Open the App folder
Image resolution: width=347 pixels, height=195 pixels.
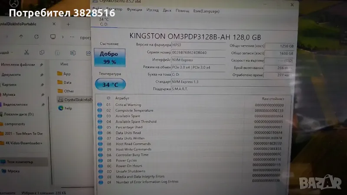(x=67, y=74)
